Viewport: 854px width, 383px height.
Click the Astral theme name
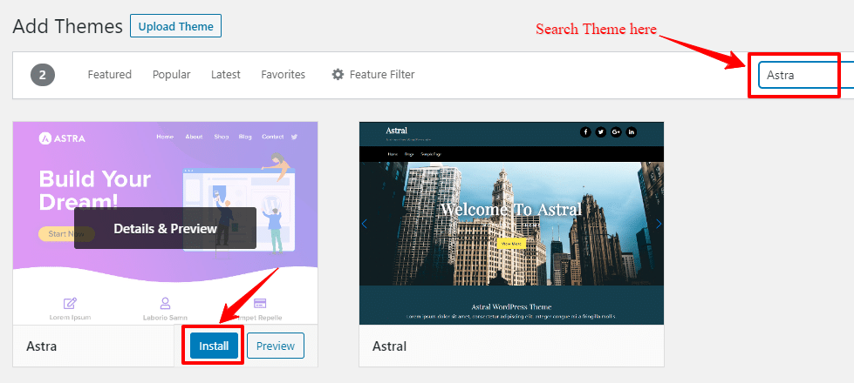(389, 346)
